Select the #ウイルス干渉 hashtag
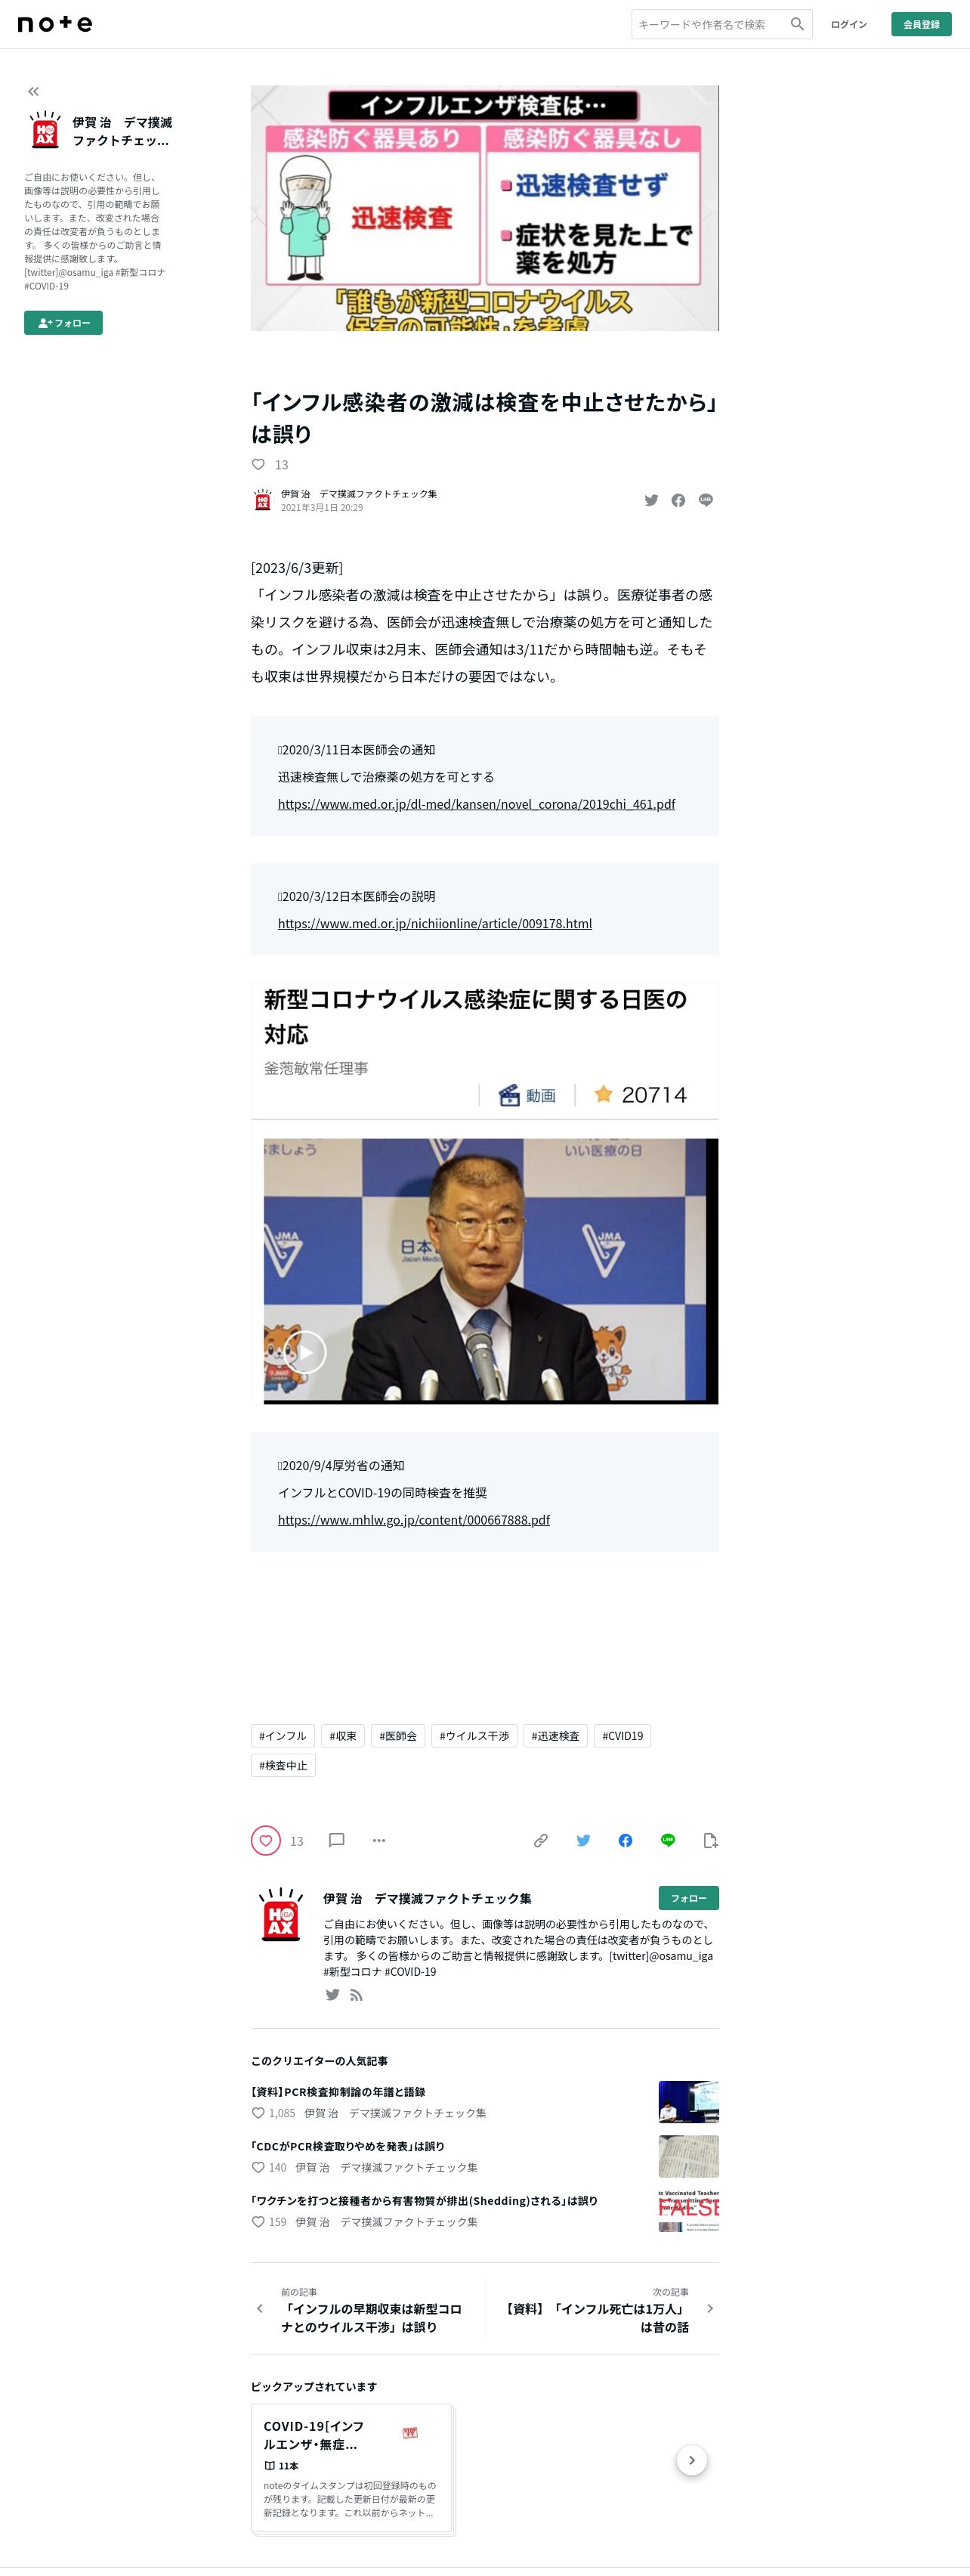 [x=474, y=1736]
